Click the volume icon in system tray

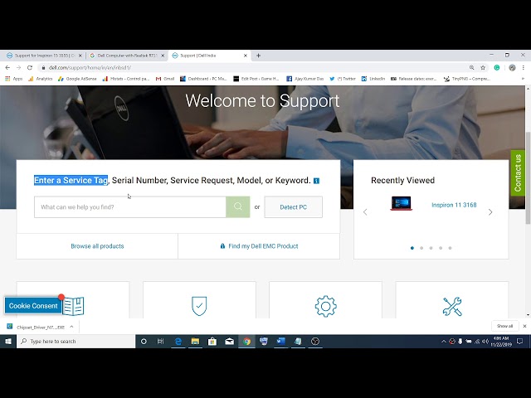pyautogui.click(x=485, y=341)
